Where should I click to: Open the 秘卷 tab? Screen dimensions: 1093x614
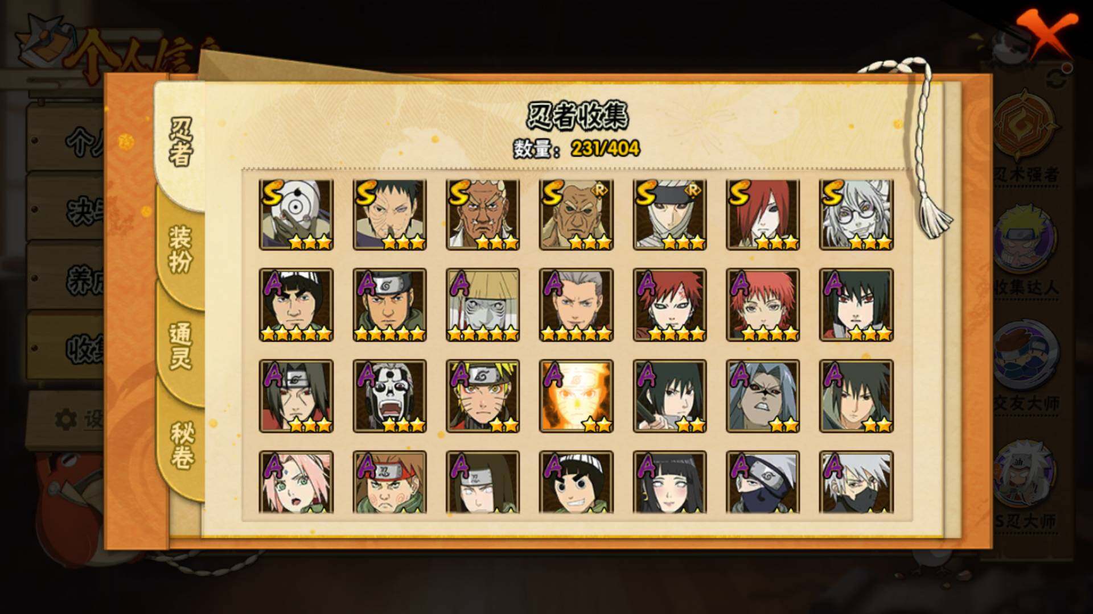[x=182, y=445]
